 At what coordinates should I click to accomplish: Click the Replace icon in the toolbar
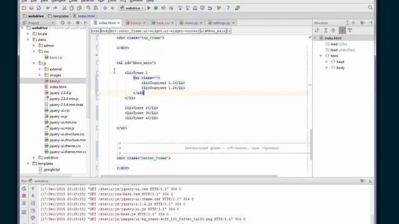coord(95,8)
